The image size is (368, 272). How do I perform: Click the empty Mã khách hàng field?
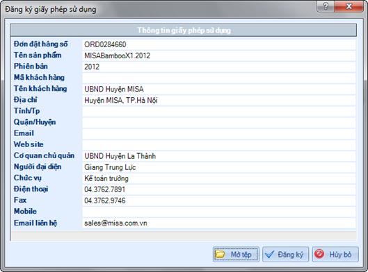pyautogui.click(x=219, y=78)
